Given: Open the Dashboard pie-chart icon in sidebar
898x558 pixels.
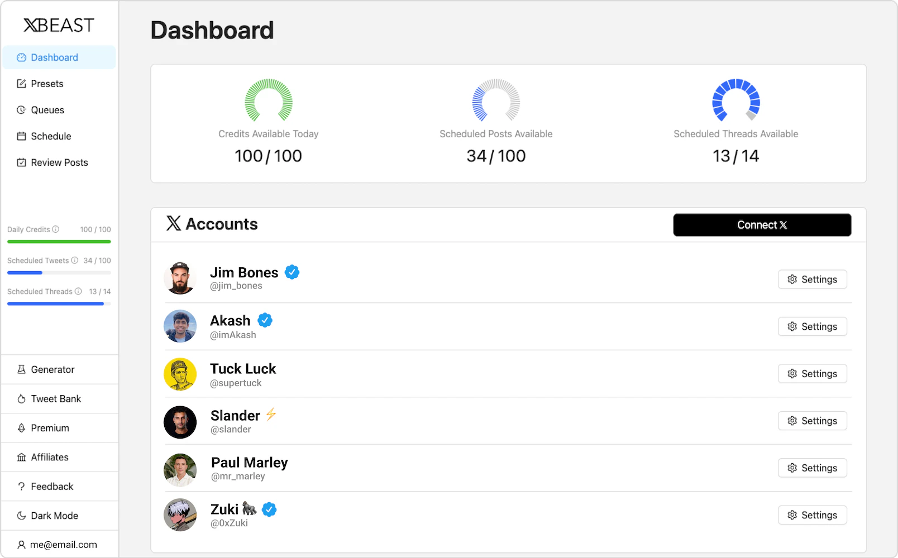Looking at the screenshot, I should tap(21, 57).
